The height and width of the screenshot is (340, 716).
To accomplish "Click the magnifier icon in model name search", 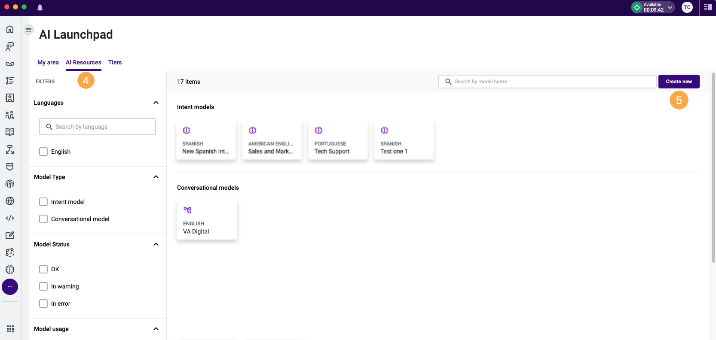I will pyautogui.click(x=448, y=82).
